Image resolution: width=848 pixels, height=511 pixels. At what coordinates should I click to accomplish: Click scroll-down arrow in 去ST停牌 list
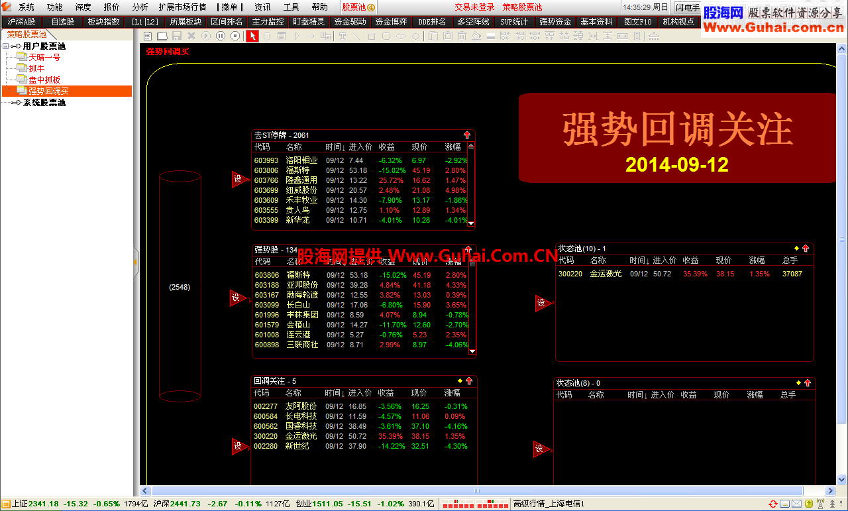coord(471,223)
